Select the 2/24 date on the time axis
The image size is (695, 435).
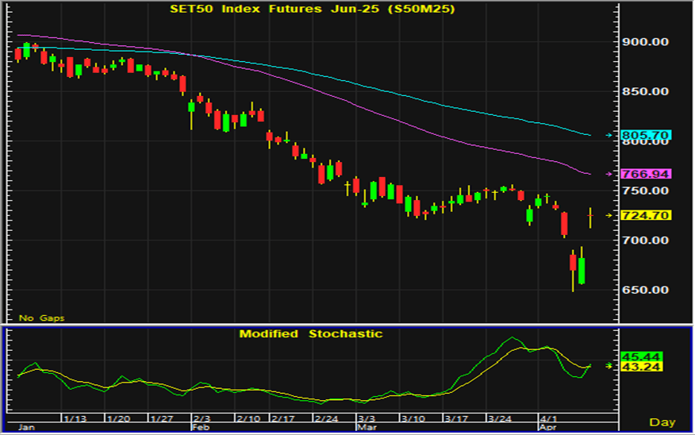click(x=327, y=418)
